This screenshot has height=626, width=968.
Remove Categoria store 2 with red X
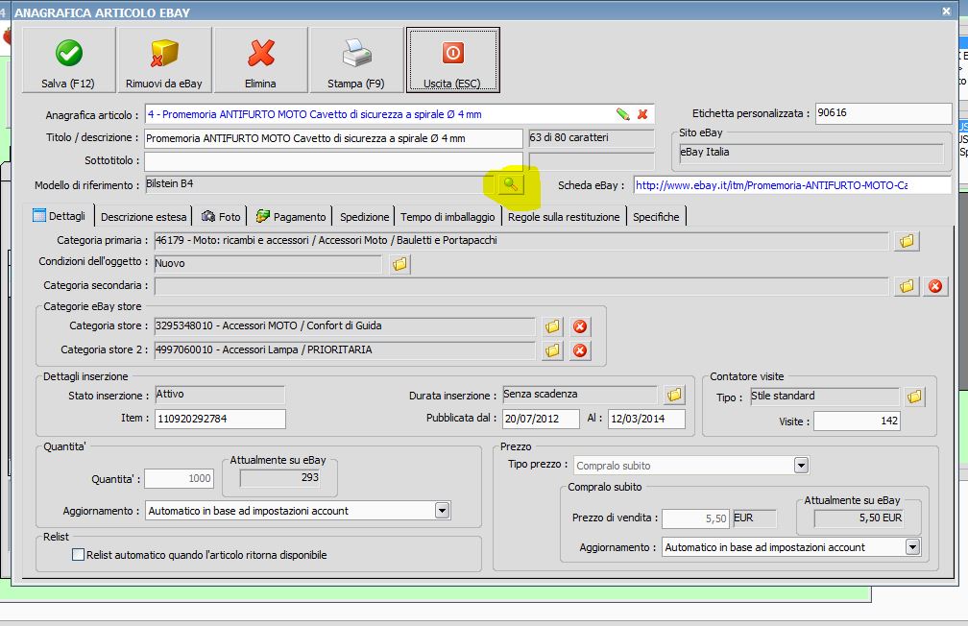[580, 350]
